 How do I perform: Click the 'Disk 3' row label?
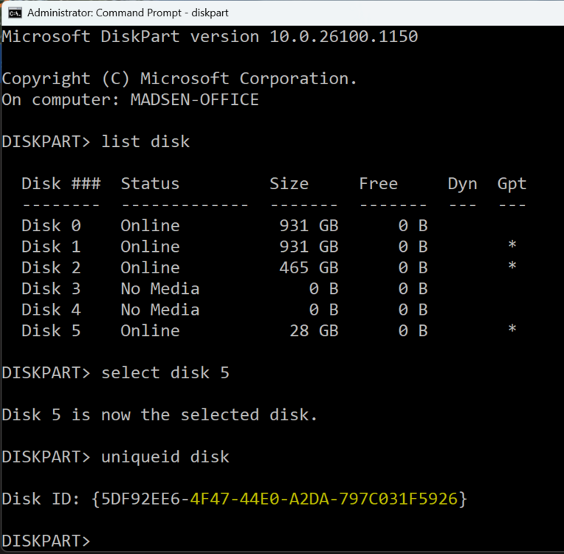(x=51, y=289)
